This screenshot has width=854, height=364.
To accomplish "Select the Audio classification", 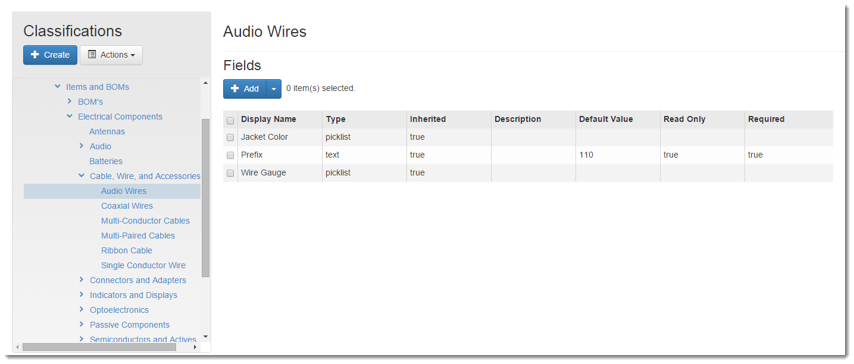I will pos(101,146).
